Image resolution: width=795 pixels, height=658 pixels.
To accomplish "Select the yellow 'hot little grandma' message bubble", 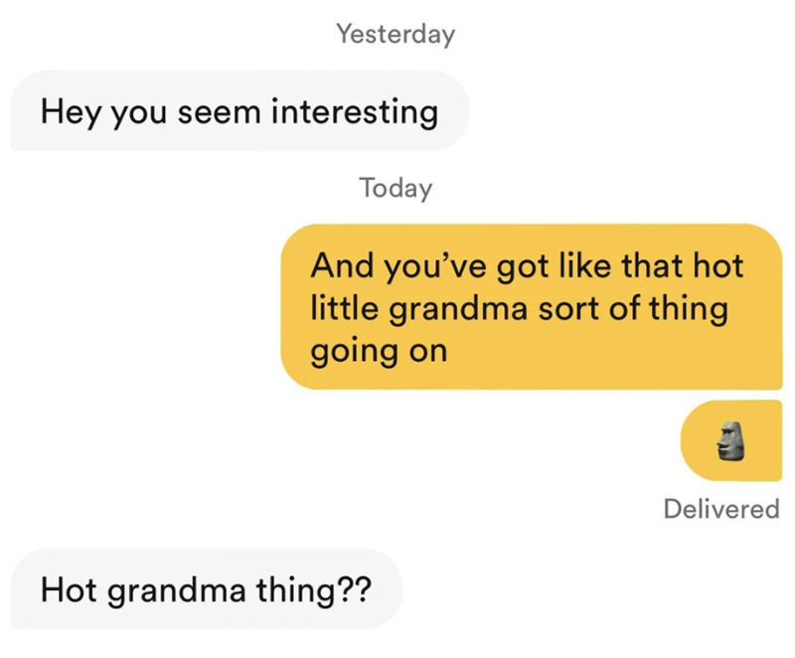I will [x=532, y=307].
